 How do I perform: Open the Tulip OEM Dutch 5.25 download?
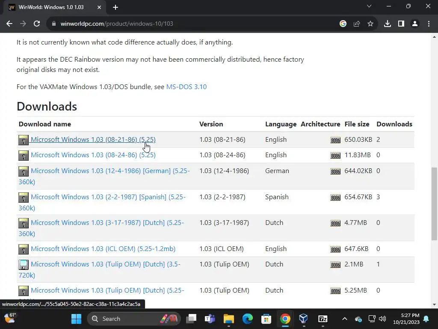tap(107, 290)
